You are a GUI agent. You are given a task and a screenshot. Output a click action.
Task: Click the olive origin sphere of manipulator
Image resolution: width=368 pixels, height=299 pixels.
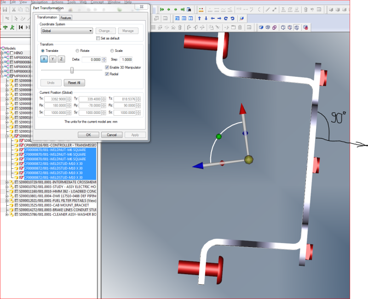[x=249, y=159]
